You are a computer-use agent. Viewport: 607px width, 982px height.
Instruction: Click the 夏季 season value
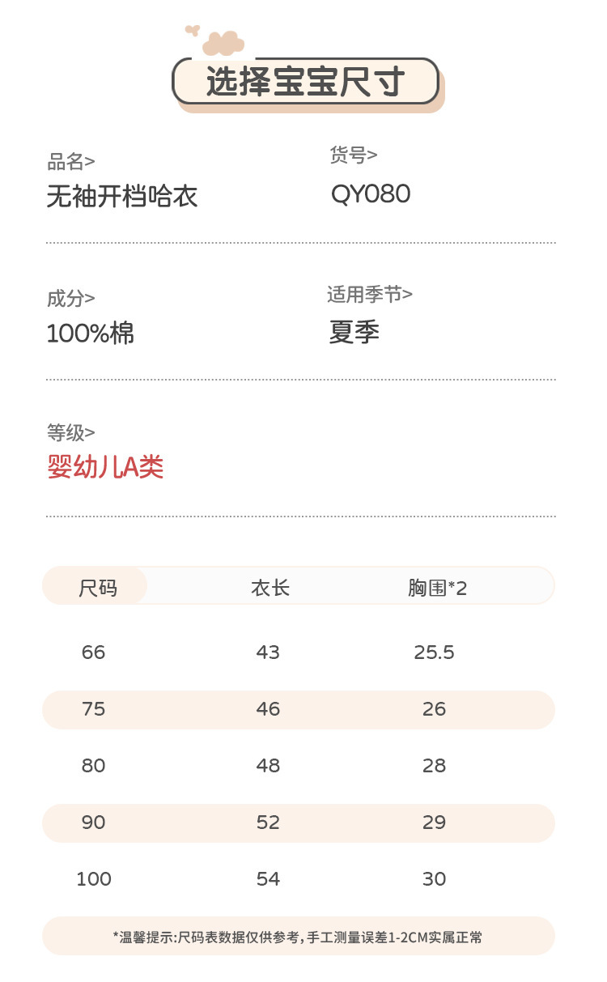tap(354, 332)
